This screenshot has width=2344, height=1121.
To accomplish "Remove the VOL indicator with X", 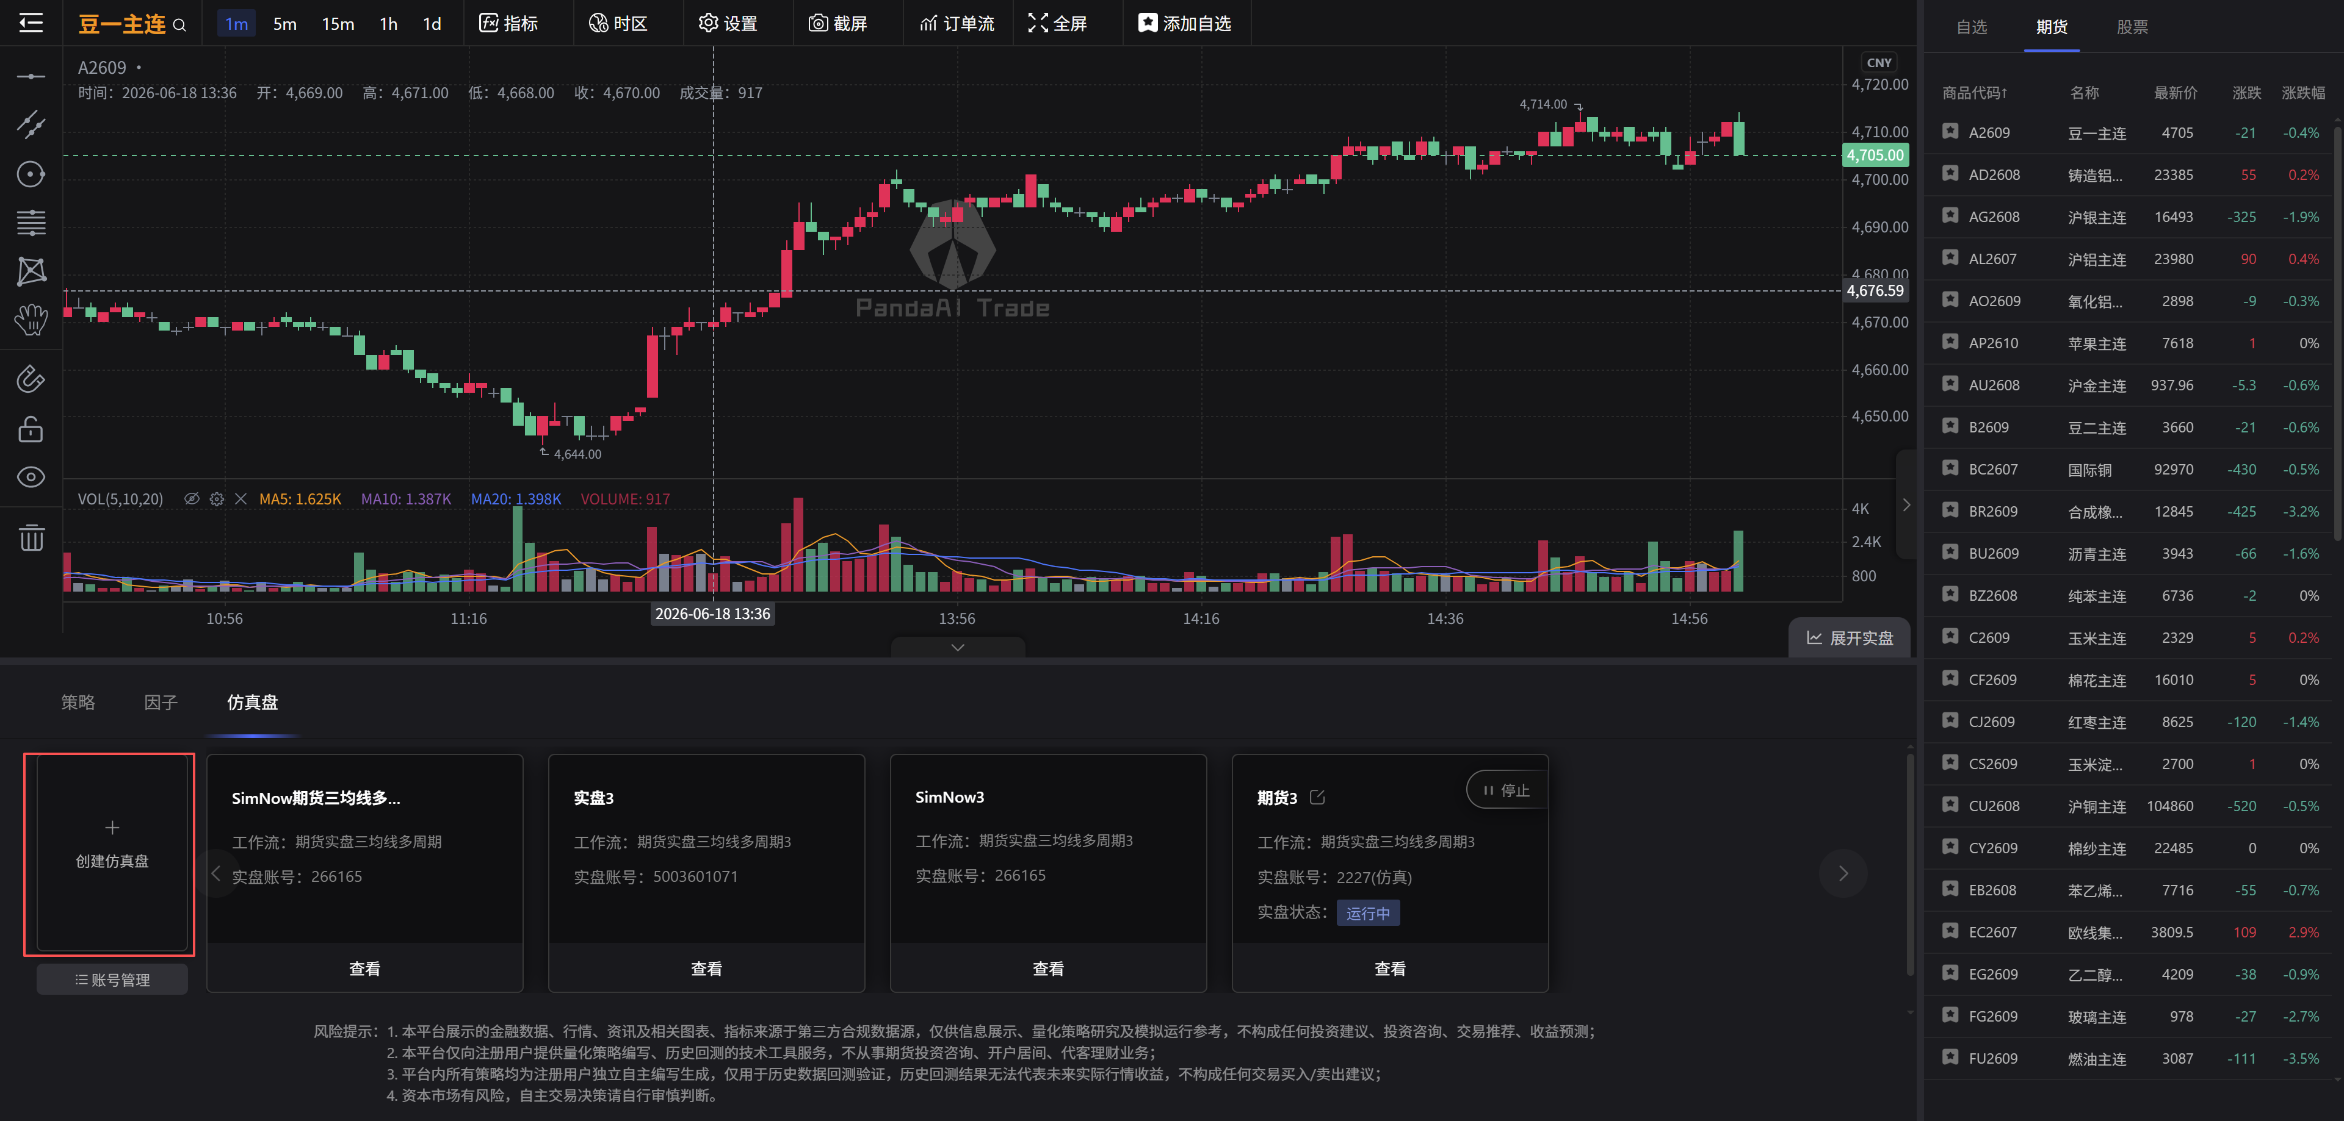I will (241, 499).
